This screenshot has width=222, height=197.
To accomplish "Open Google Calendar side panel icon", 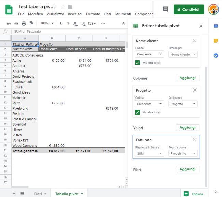I will [x=216, y=26].
